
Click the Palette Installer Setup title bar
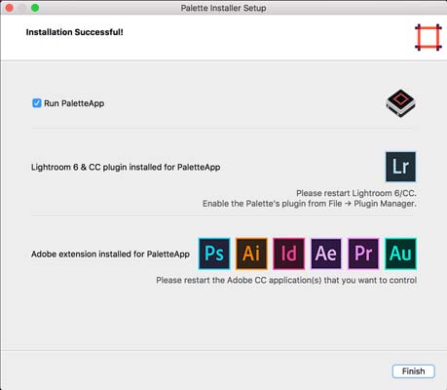[223, 8]
